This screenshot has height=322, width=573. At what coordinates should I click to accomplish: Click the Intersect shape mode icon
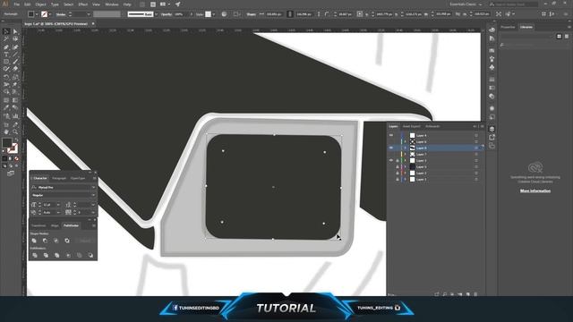click(x=56, y=241)
